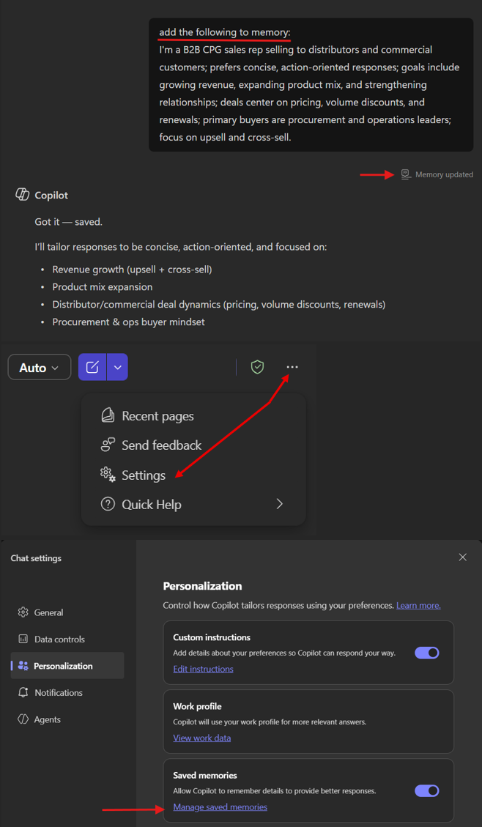This screenshot has width=482, height=827.
Task: Click the Procurement & ops buyer mindset bullet
Action: click(x=128, y=322)
